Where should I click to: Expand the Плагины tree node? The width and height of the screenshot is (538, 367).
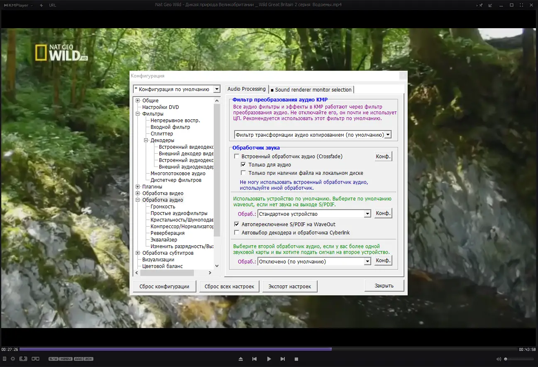(x=138, y=187)
